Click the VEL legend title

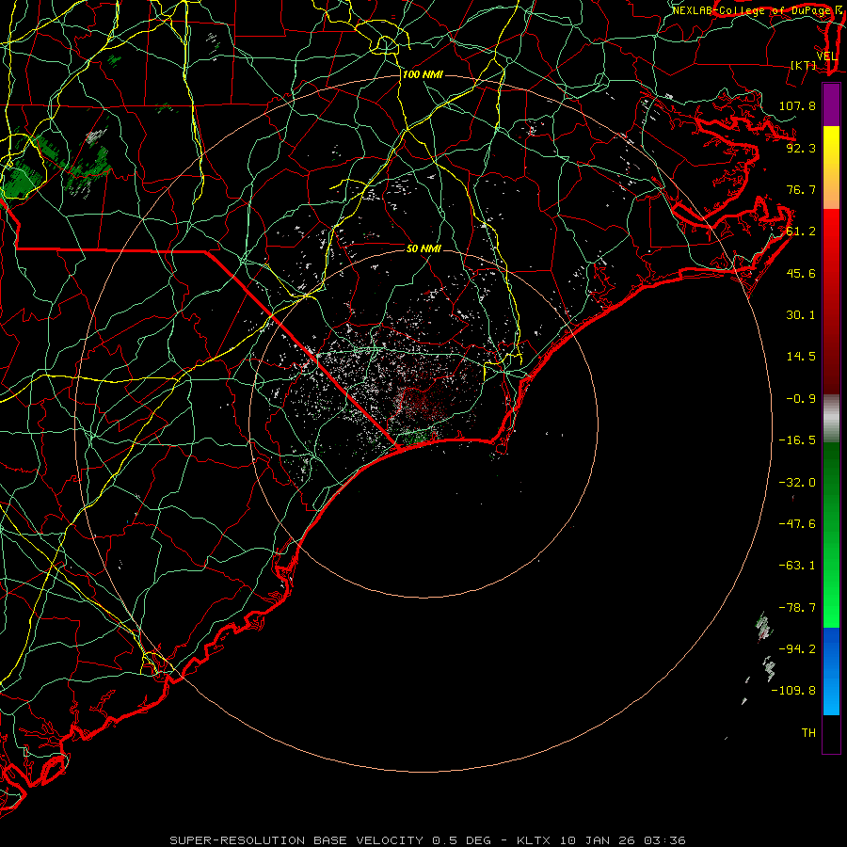tap(826, 56)
